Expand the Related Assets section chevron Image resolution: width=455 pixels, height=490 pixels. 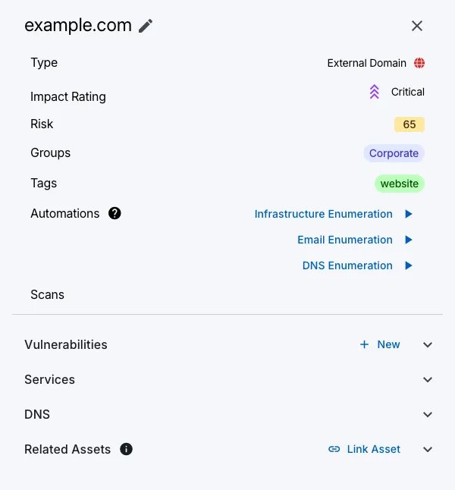(428, 450)
